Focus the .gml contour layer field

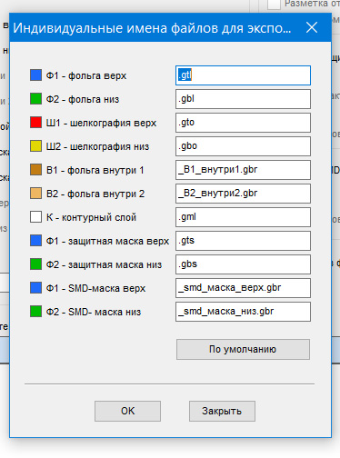(x=243, y=217)
